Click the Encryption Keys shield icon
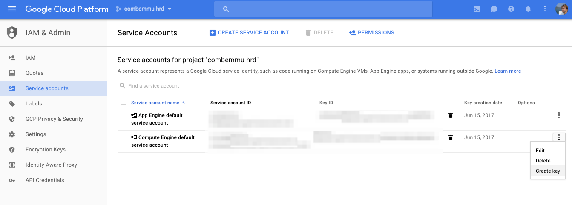Image resolution: width=572 pixels, height=205 pixels. click(12, 150)
